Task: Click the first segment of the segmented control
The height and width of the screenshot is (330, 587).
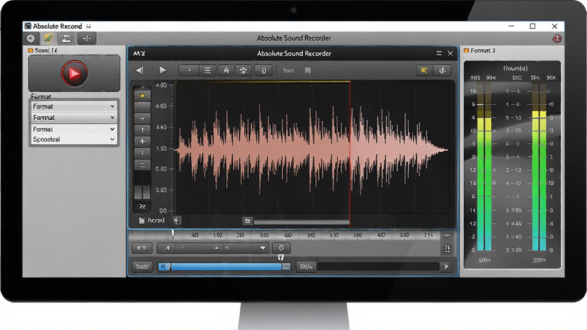Action: 167,247
